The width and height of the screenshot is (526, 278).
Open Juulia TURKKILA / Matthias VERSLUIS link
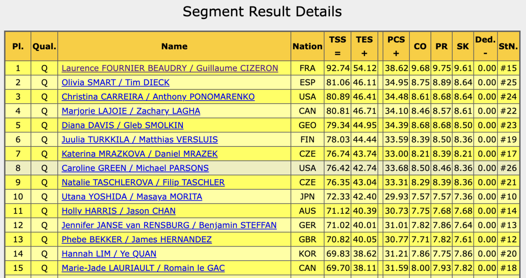coord(140,140)
